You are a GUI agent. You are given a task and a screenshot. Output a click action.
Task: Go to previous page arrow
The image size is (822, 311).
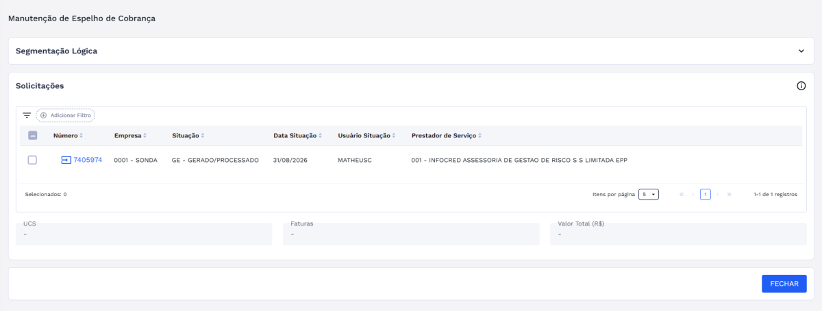[x=693, y=194]
